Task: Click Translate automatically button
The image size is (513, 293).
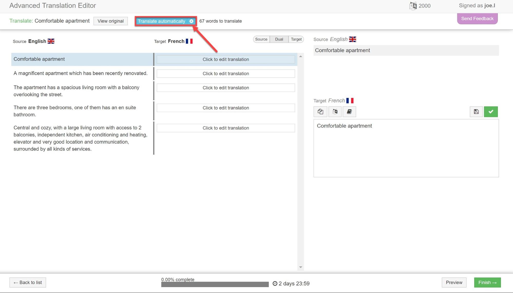Action: (x=161, y=21)
